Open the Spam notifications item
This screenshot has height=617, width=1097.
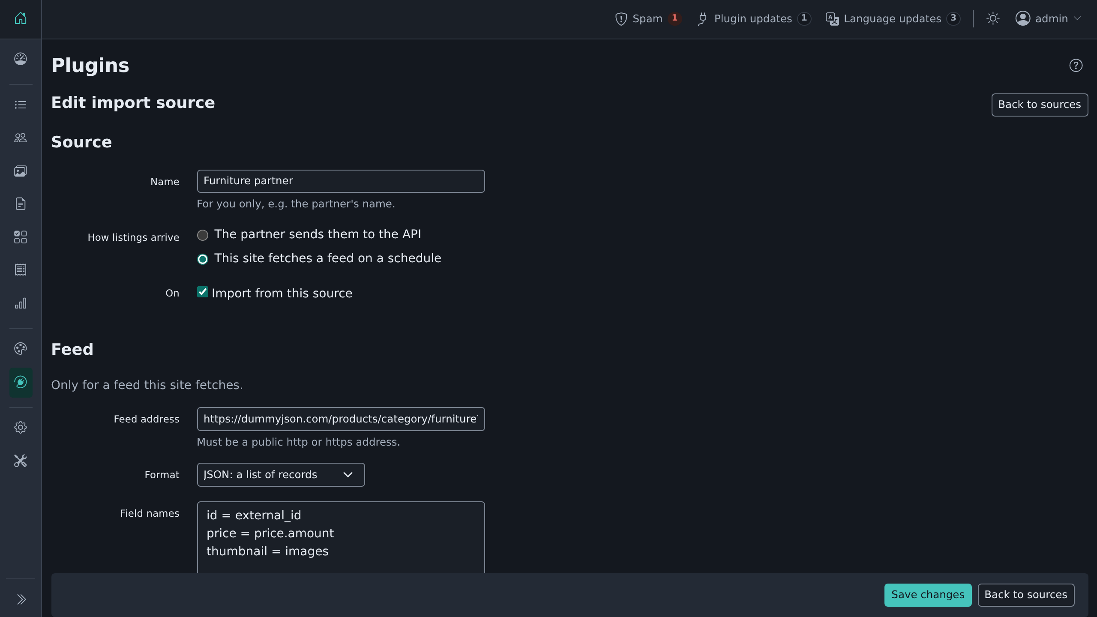[x=648, y=19]
